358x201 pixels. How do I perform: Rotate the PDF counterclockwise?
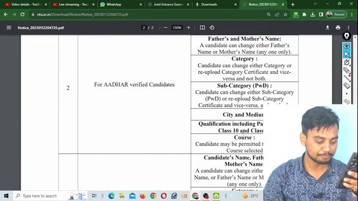tap(212, 27)
